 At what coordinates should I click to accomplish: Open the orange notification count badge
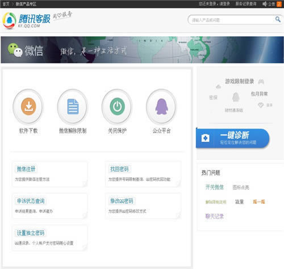[x=279, y=4]
